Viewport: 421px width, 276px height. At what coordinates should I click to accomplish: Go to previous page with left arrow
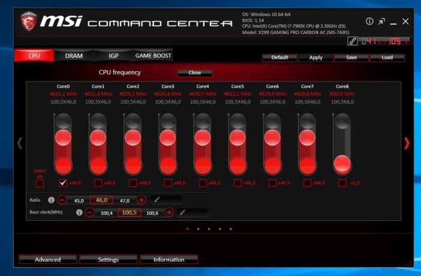tap(20, 143)
